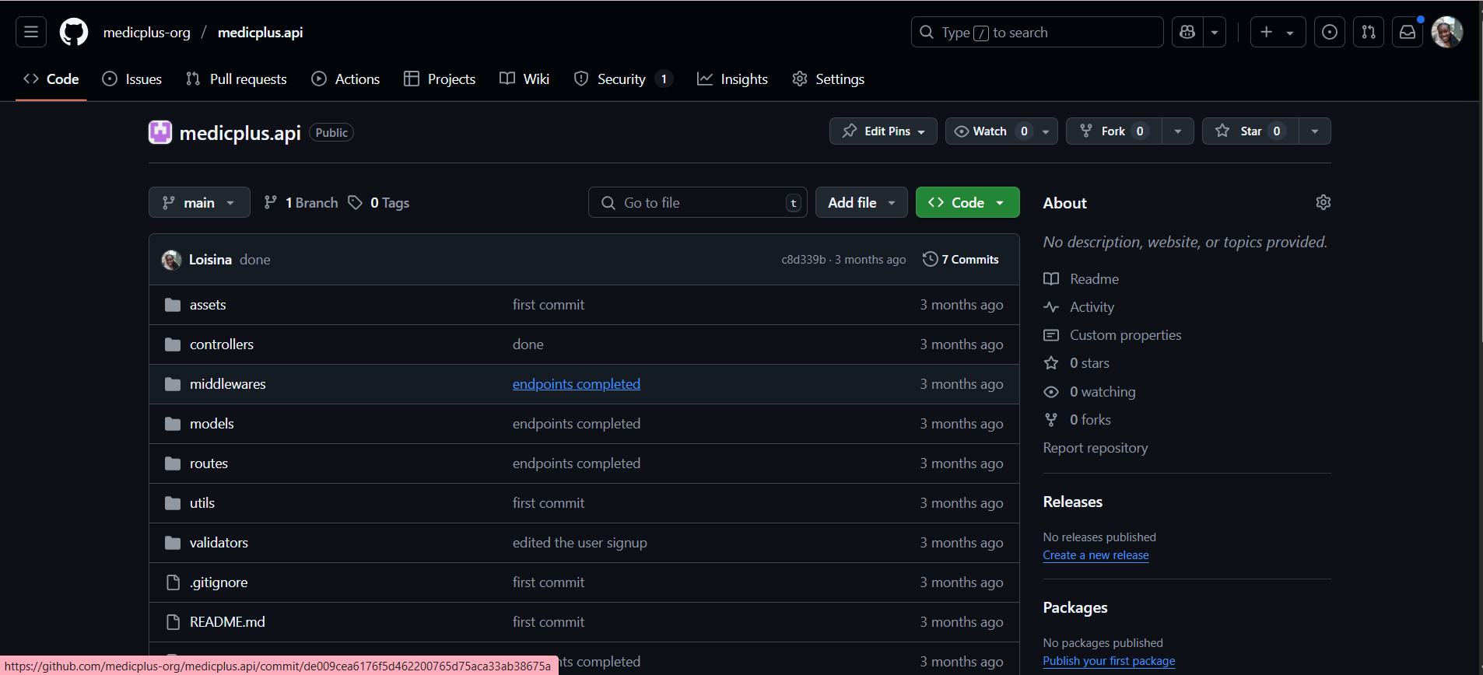
Task: Click Report repository
Action: 1096,448
